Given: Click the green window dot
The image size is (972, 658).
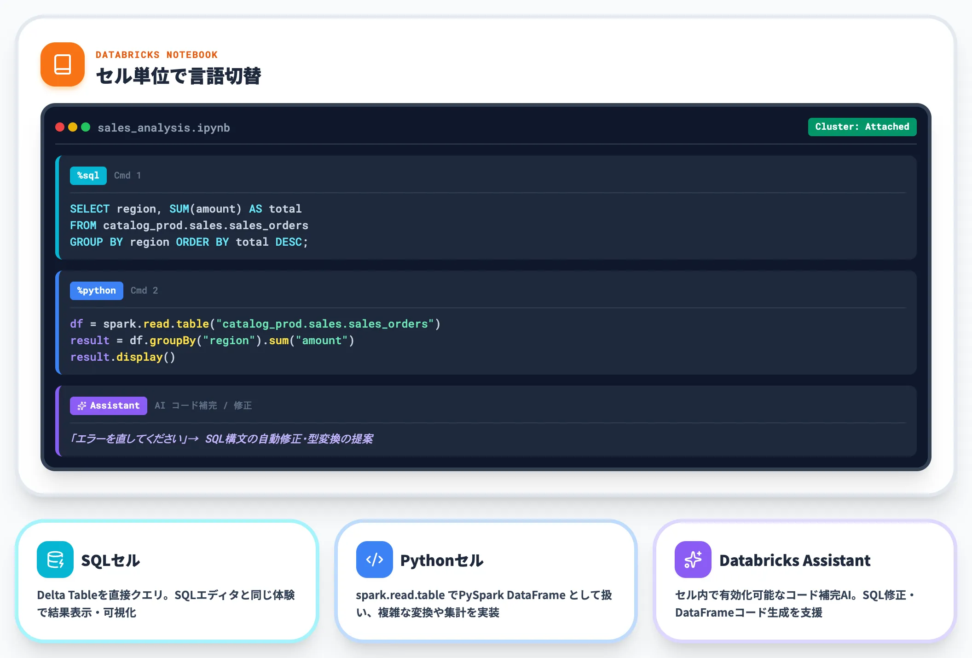Looking at the screenshot, I should 86,127.
